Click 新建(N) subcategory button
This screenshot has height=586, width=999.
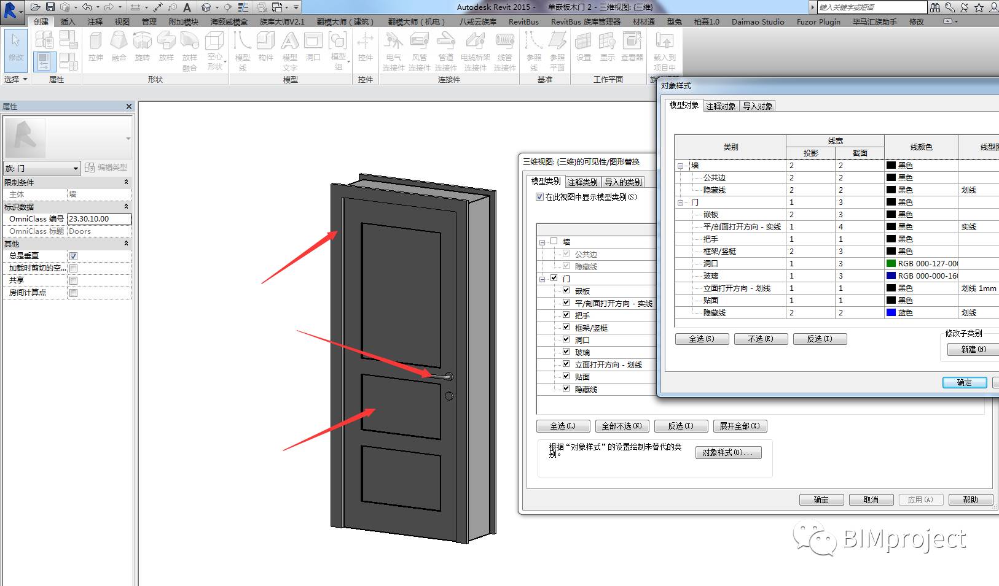point(973,349)
